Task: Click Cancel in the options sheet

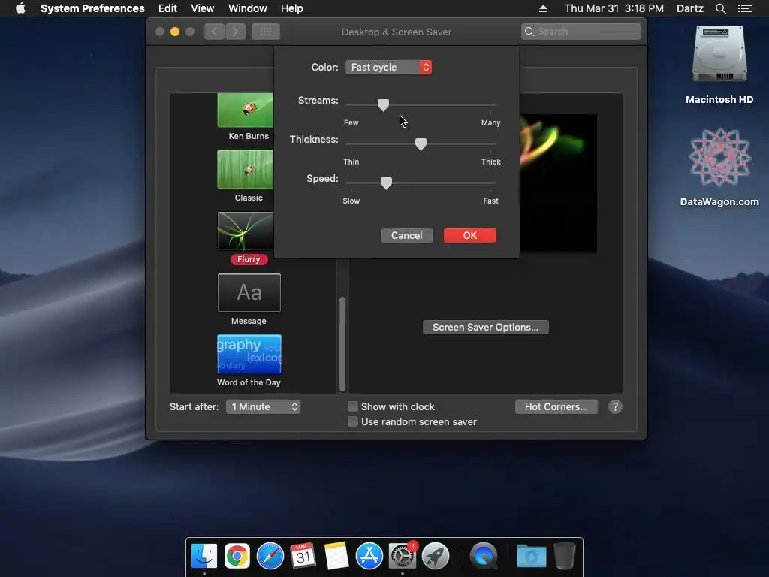Action: 406,235
